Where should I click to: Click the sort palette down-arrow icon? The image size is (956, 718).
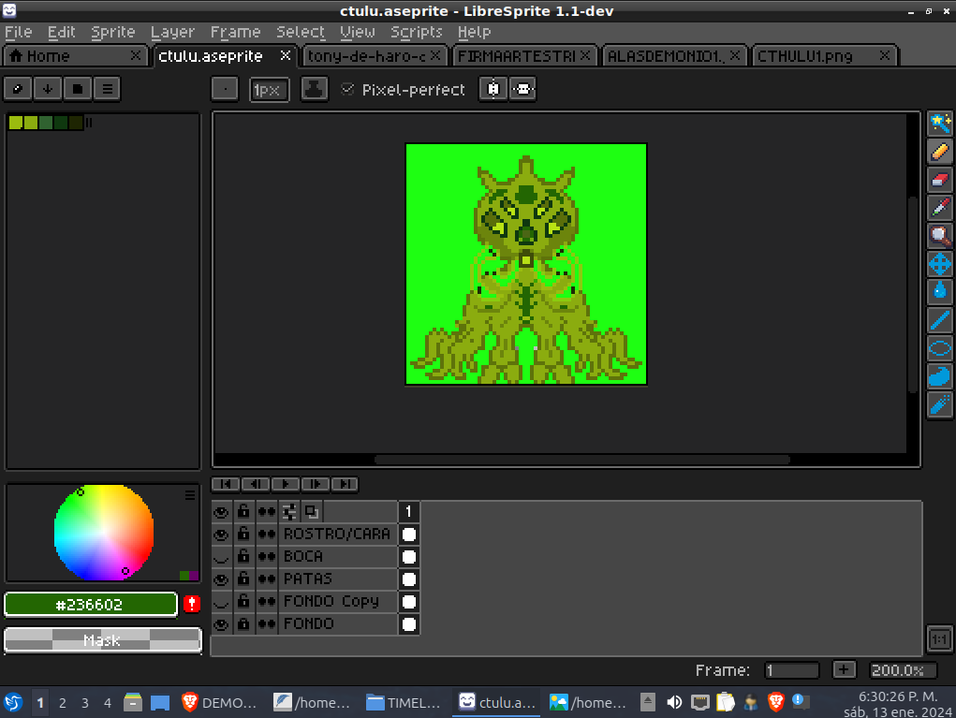pyautogui.click(x=48, y=89)
